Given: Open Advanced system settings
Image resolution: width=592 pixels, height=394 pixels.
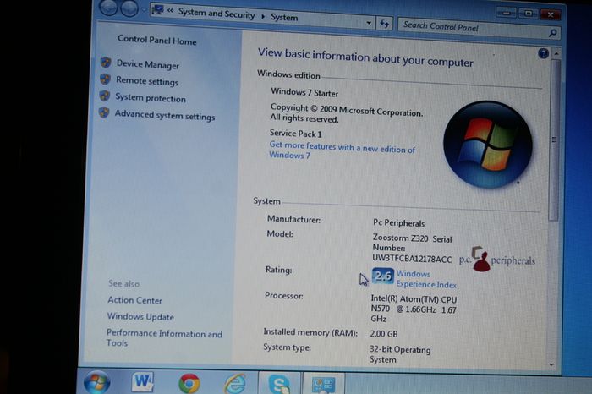Looking at the screenshot, I should coord(165,115).
